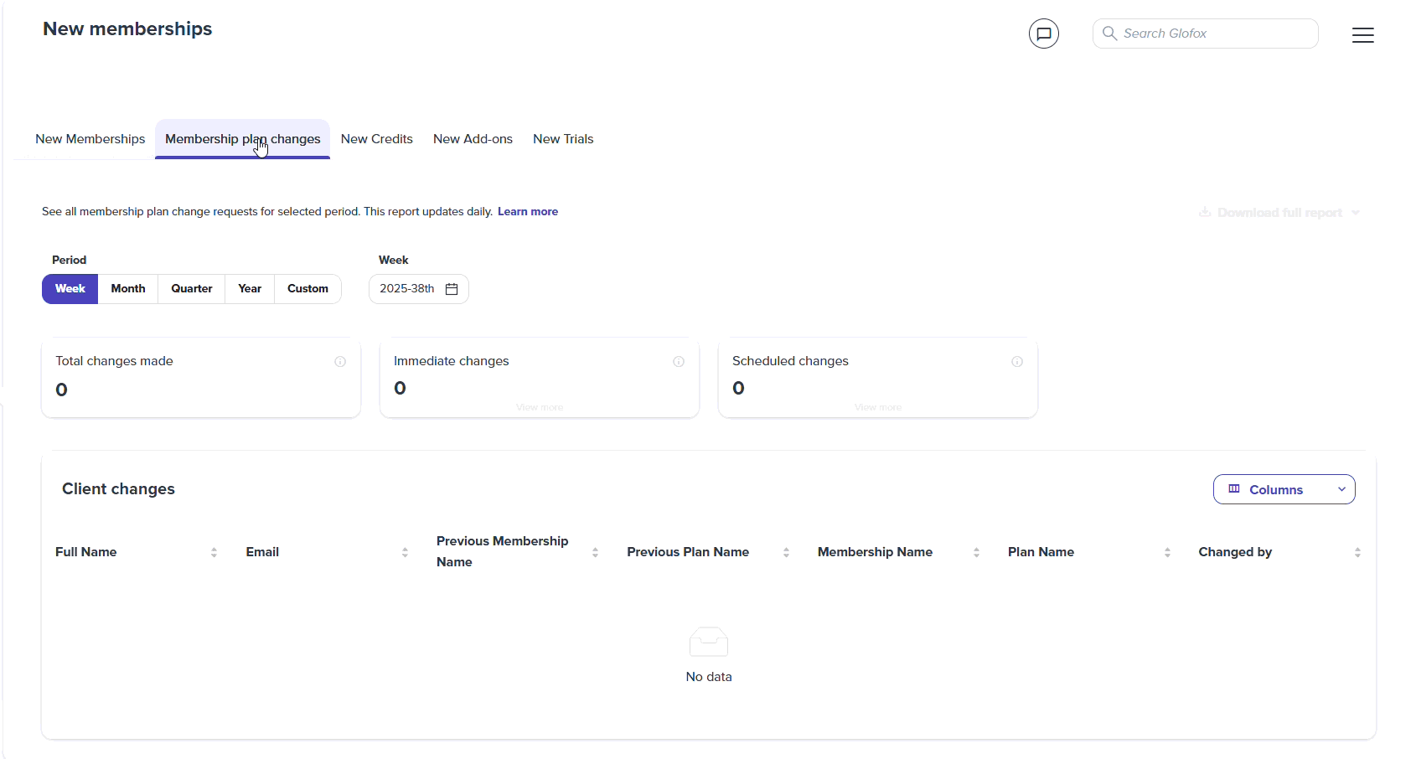The height and width of the screenshot is (759, 1416).
Task: Switch to New Trials tab
Action: coord(563,139)
